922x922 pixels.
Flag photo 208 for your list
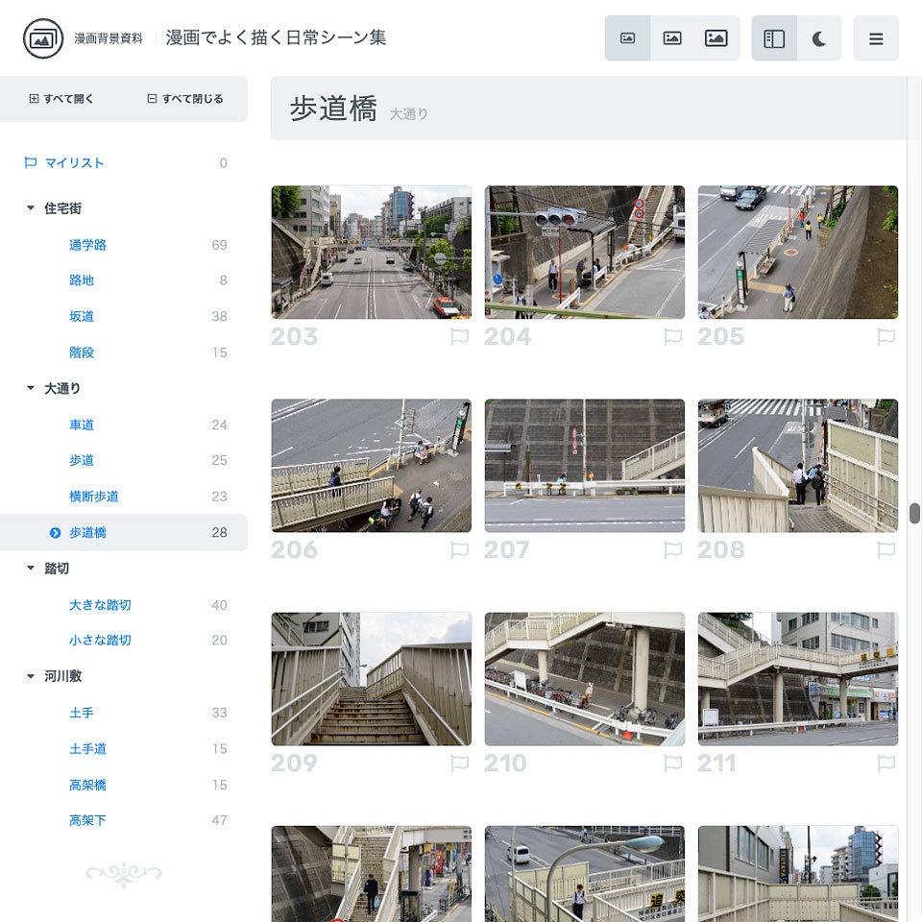(x=886, y=550)
